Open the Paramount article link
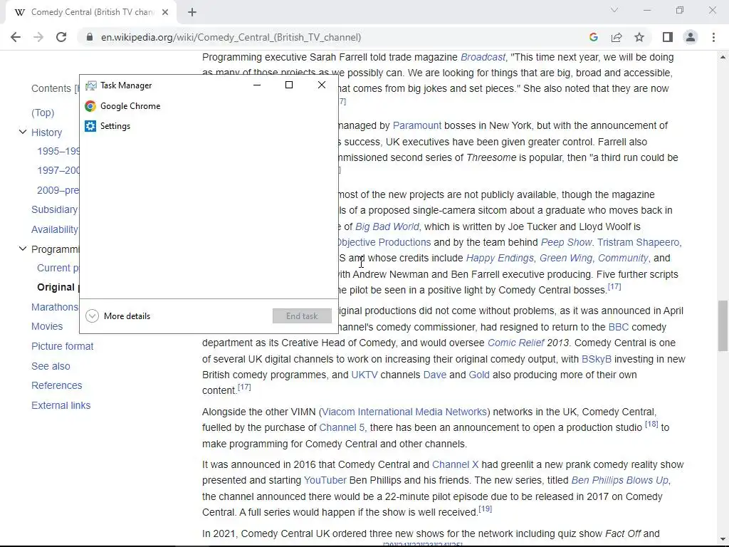The height and width of the screenshot is (547, 729). coord(417,125)
